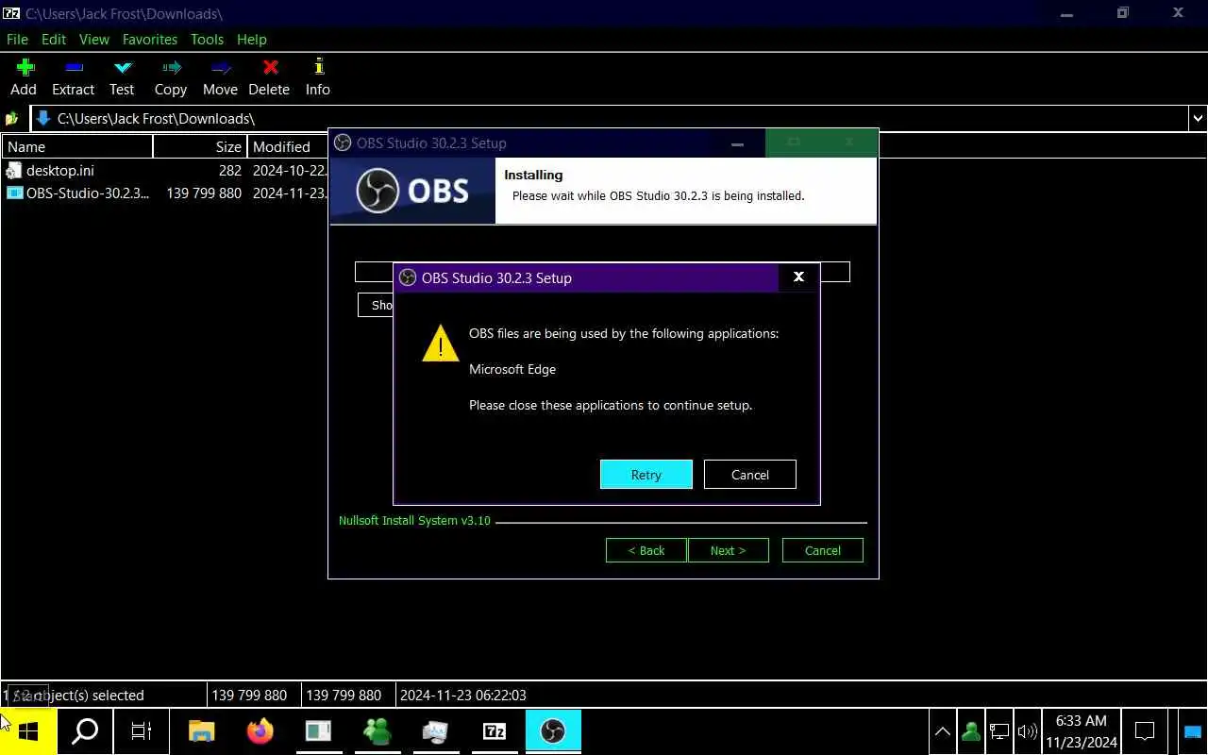Close the OBS files-in-use warning dialog
This screenshot has height=755, width=1208.
coord(798,277)
